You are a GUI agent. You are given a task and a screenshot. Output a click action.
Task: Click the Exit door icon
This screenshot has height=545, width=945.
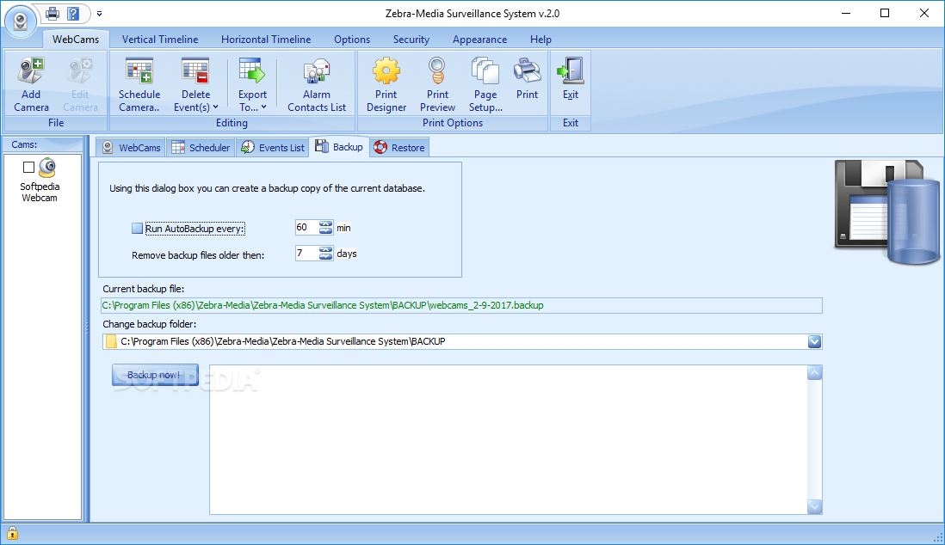pos(570,70)
